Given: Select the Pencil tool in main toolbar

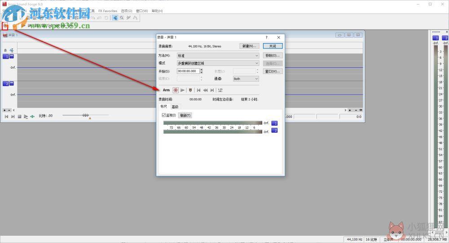Looking at the screenshot, I should [128, 18].
